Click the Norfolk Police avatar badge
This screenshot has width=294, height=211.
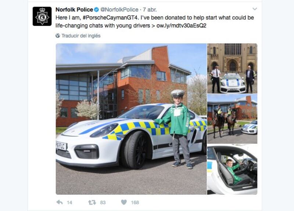click(x=42, y=16)
